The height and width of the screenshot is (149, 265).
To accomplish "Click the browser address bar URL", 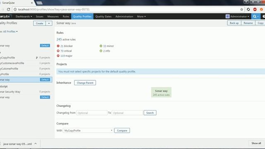I will (54, 10).
